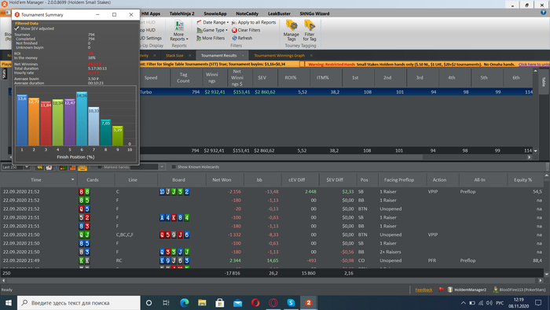The image size is (550, 310).
Task: Close the Tournament Winnings Graph tab
Action: pyautogui.click(x=311, y=56)
